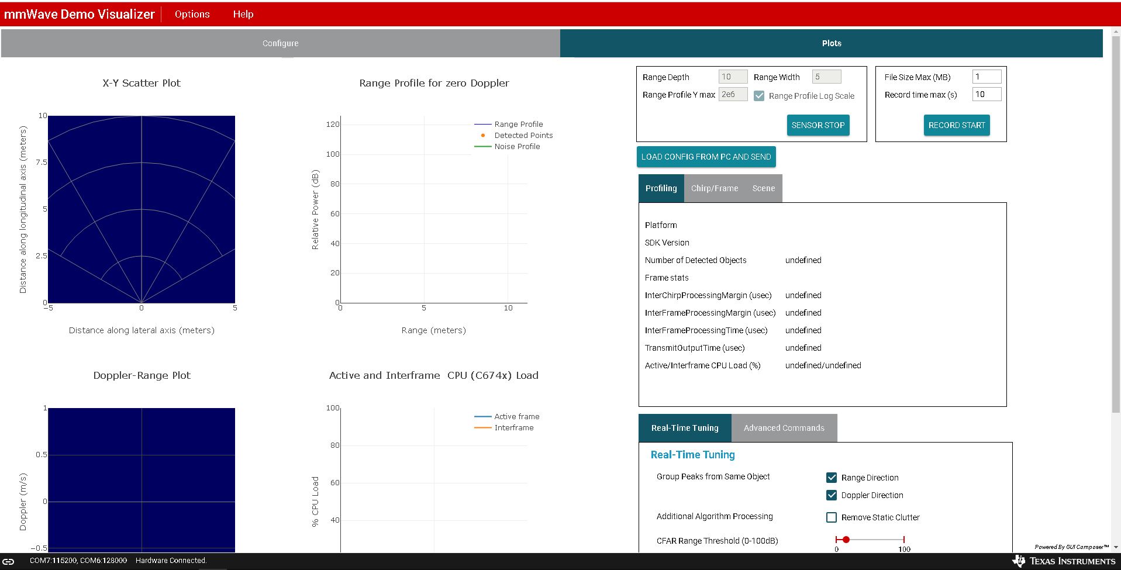Click the X-Y Scatter Plot title
The image size is (1121, 570).
(142, 83)
